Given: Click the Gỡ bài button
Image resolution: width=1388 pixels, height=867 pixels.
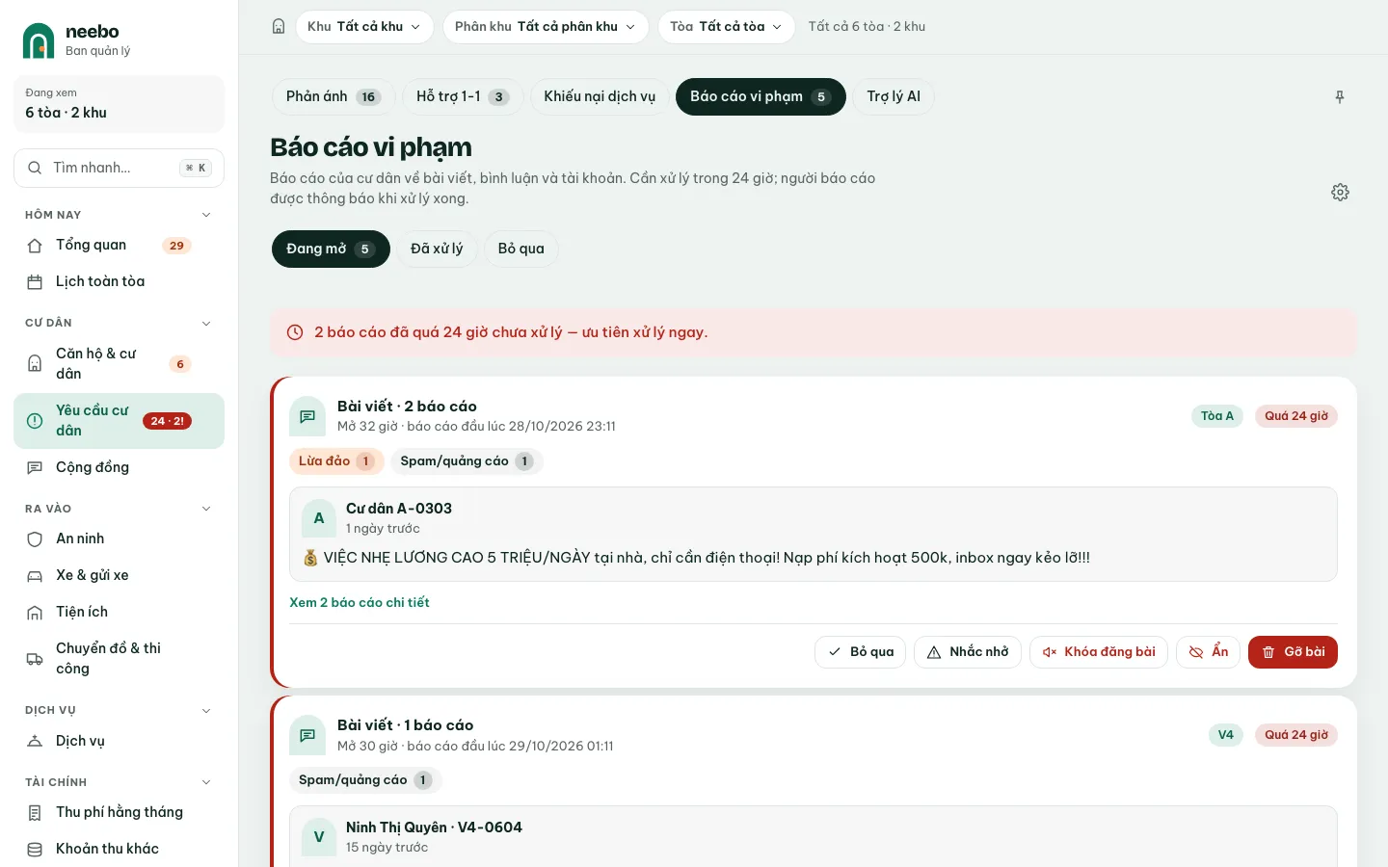Looking at the screenshot, I should click(1293, 652).
